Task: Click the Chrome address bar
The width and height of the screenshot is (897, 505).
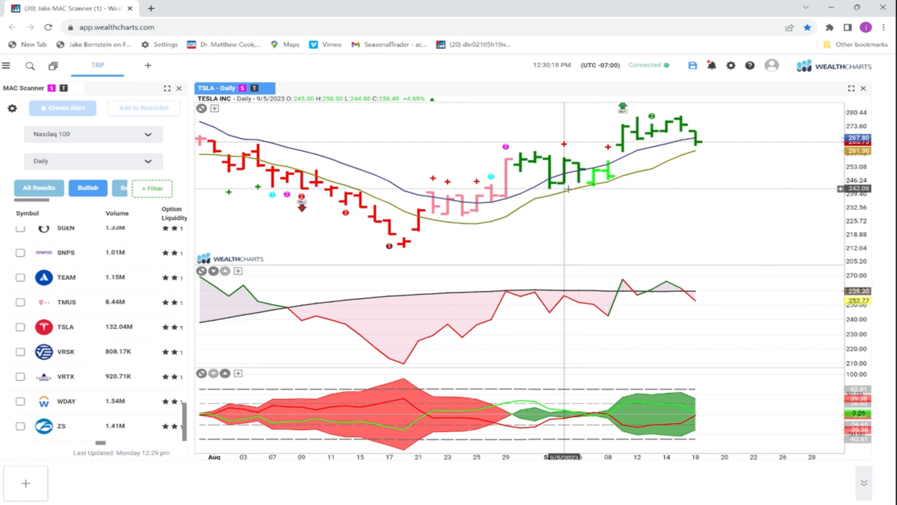Action: click(420, 27)
